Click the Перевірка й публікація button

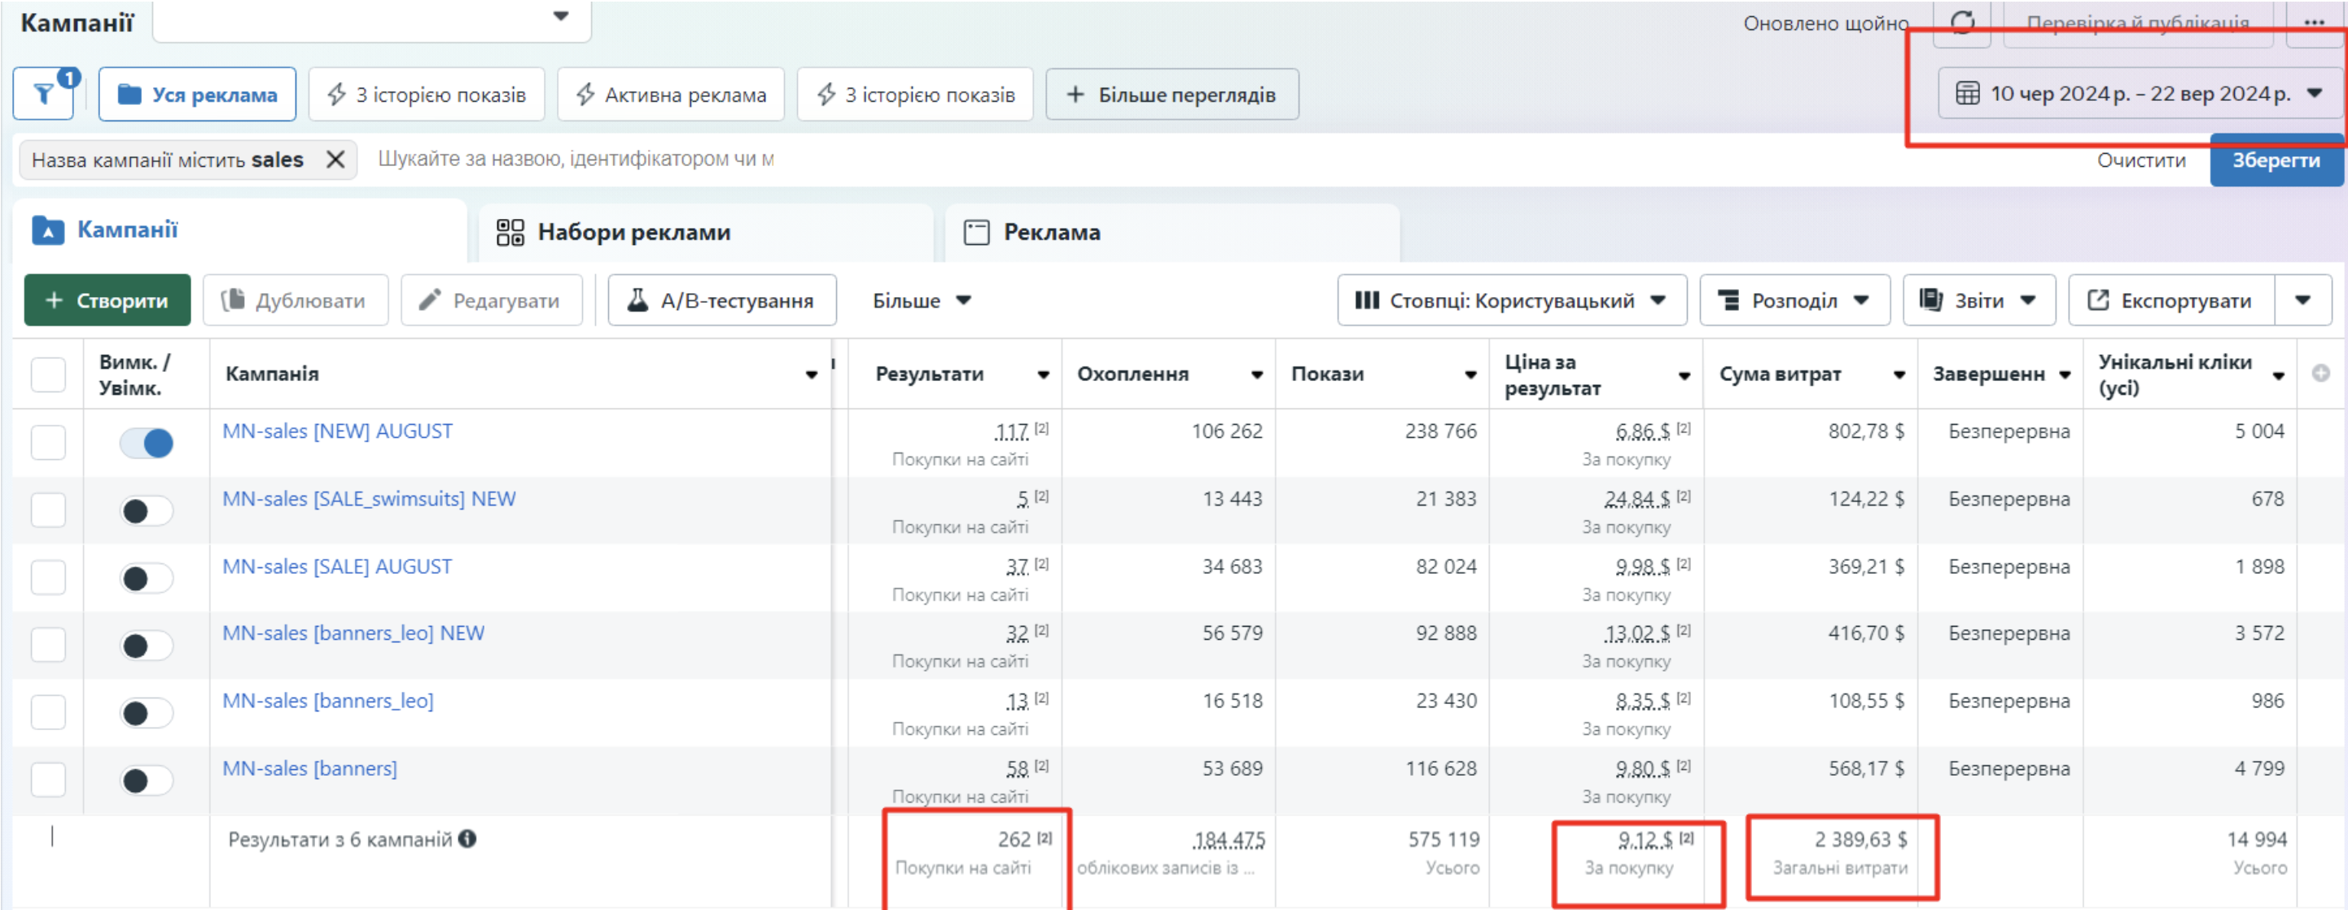click(2137, 22)
